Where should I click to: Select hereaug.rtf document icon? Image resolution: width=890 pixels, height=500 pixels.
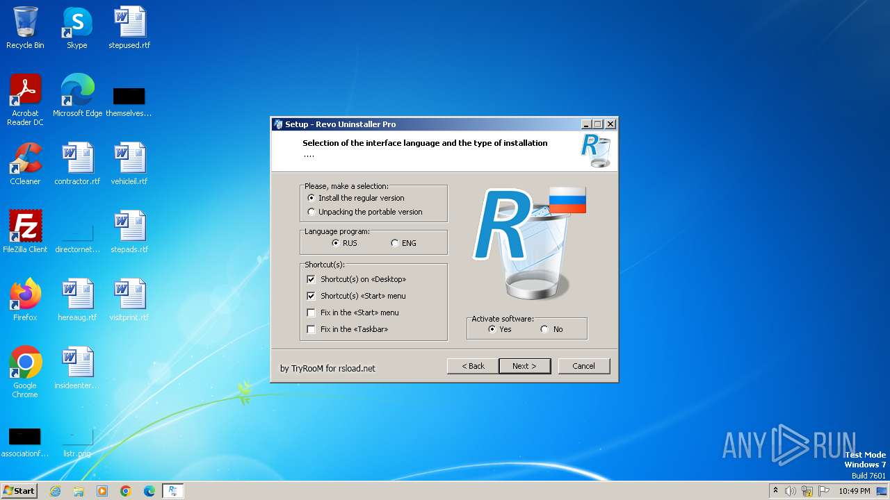click(x=77, y=300)
